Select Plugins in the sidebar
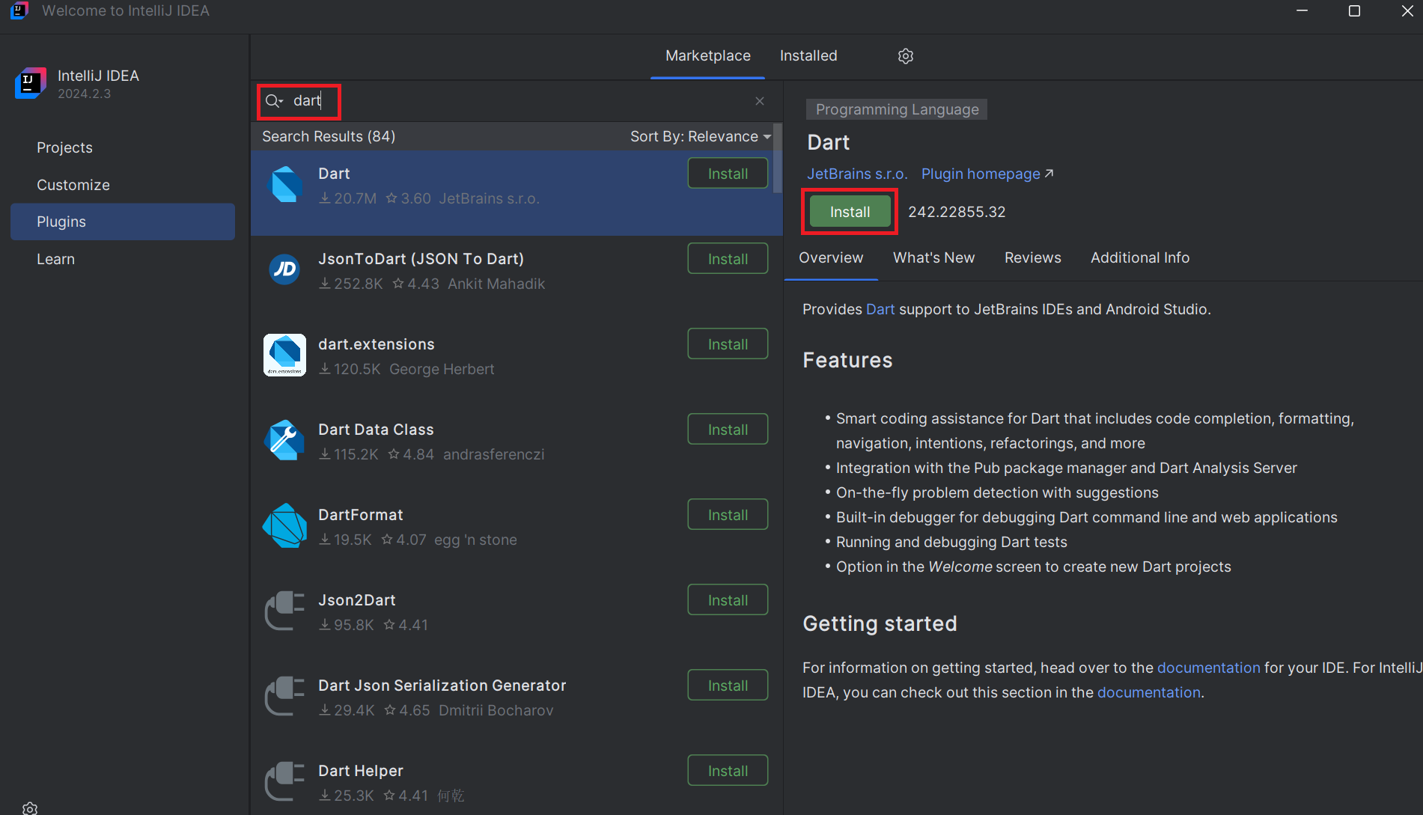 coord(123,222)
